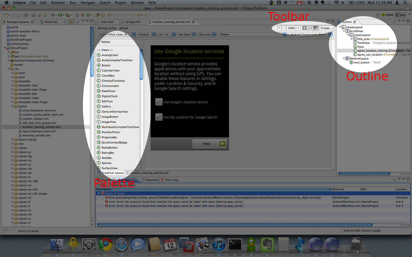
Task: Switch to the Java perspective
Action: (401, 15)
